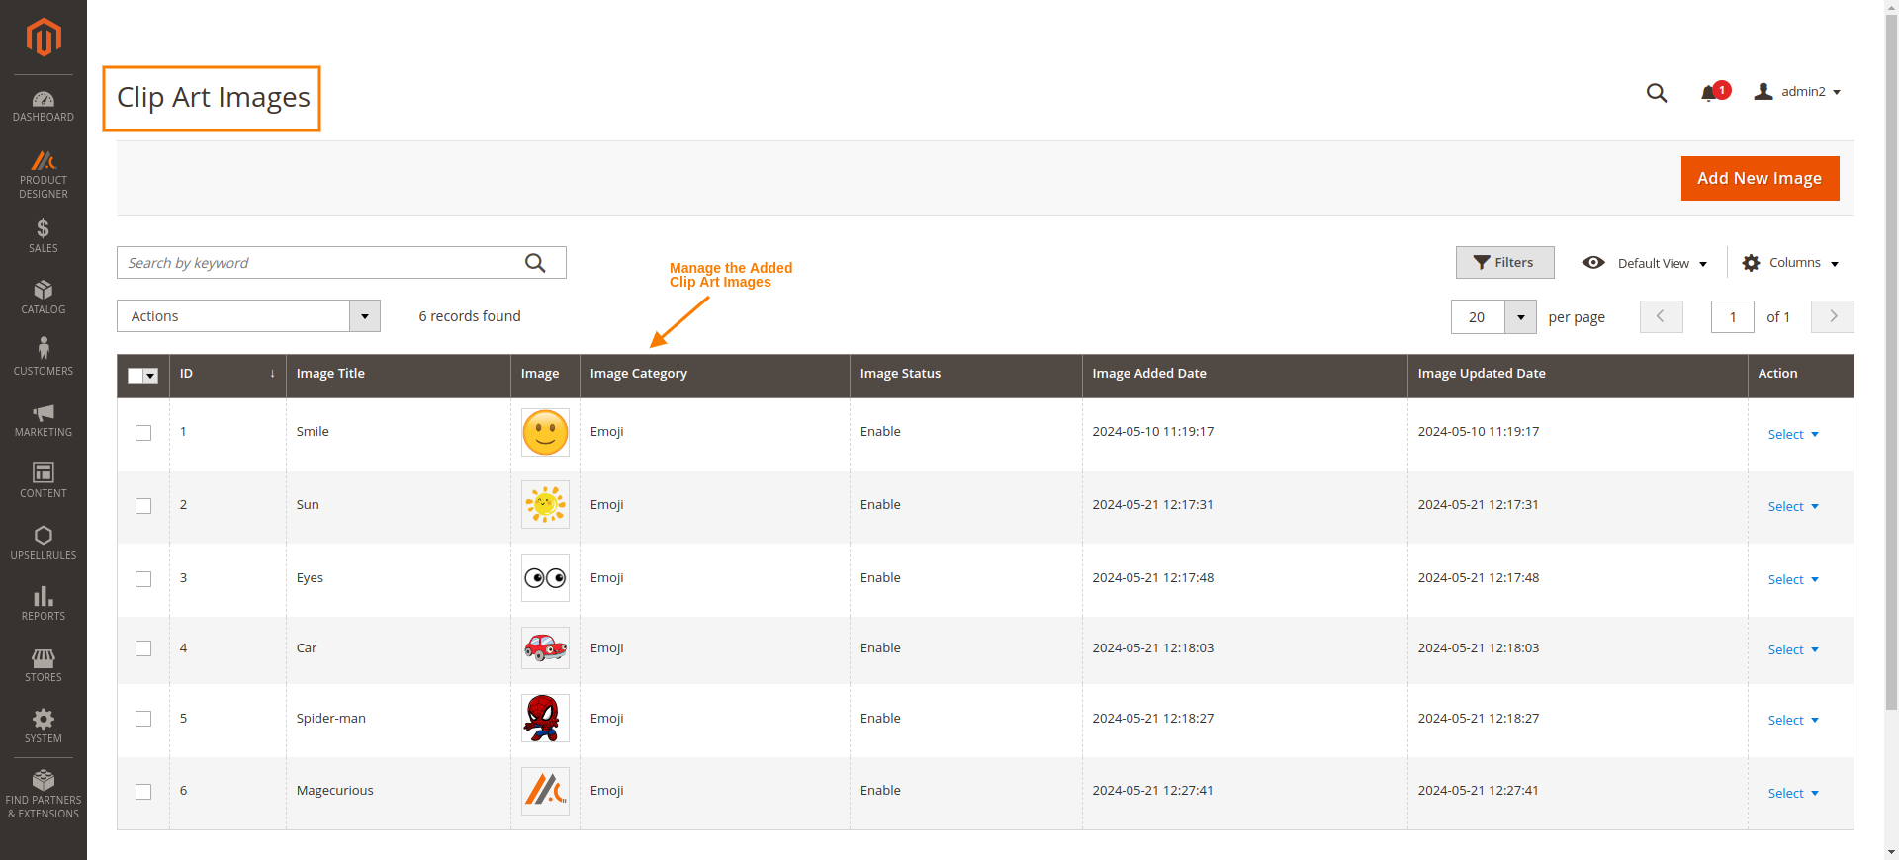Open the per page size dropdown
The height and width of the screenshot is (860, 1899).
pyautogui.click(x=1520, y=317)
